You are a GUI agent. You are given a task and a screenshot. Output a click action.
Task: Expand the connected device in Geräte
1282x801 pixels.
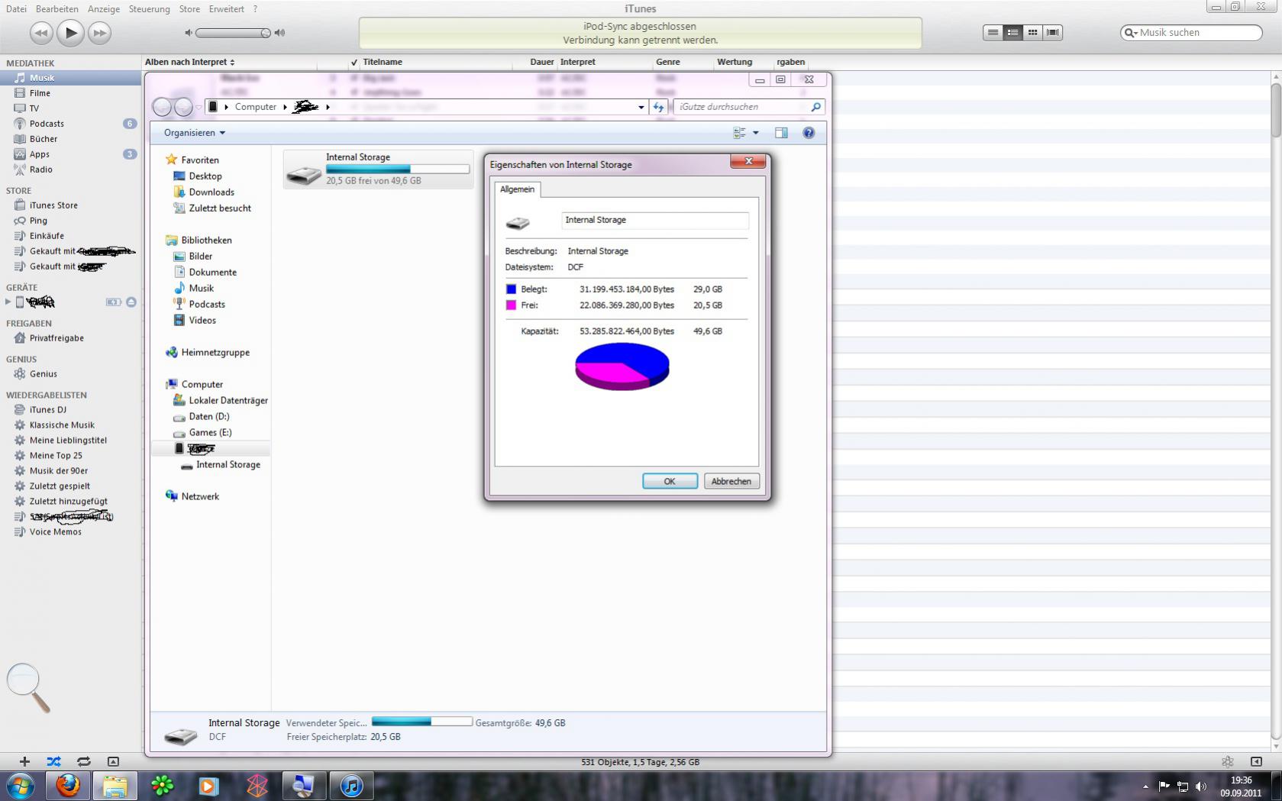8,302
